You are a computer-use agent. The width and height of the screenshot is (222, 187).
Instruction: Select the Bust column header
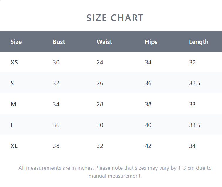[x=59, y=42]
